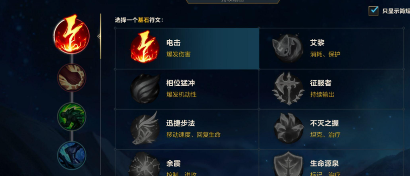Open the second rune slot in sidebar
Screen dimensions: 410x176
point(71,78)
